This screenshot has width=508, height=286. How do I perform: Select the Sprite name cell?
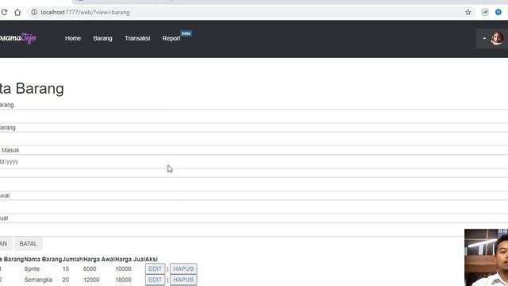32,269
